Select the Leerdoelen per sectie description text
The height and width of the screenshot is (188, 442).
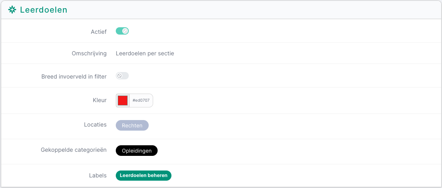(145, 53)
